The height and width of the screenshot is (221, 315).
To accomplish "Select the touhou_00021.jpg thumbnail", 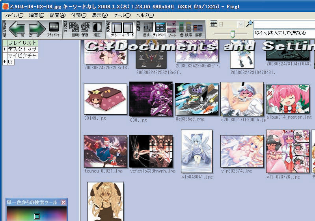I will (x=106, y=151).
